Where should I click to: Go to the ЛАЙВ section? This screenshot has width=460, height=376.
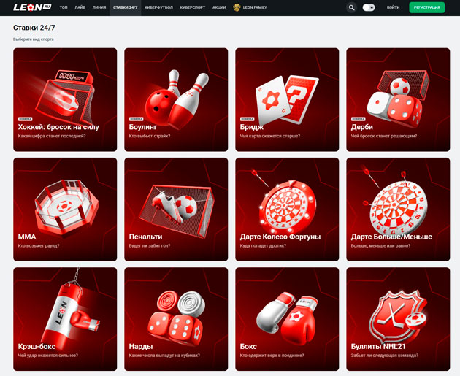click(80, 7)
